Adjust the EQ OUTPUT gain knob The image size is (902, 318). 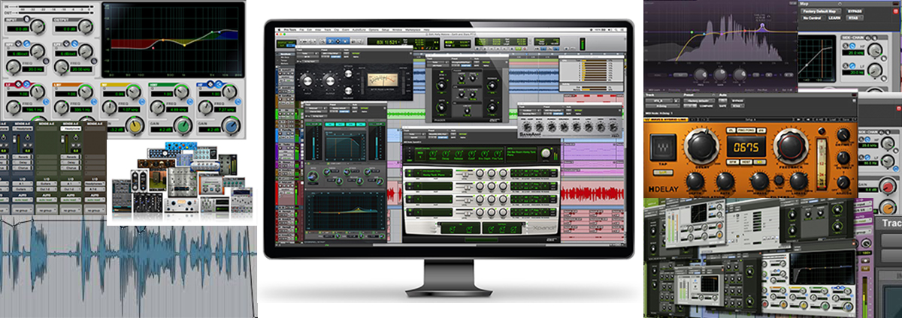click(x=86, y=26)
